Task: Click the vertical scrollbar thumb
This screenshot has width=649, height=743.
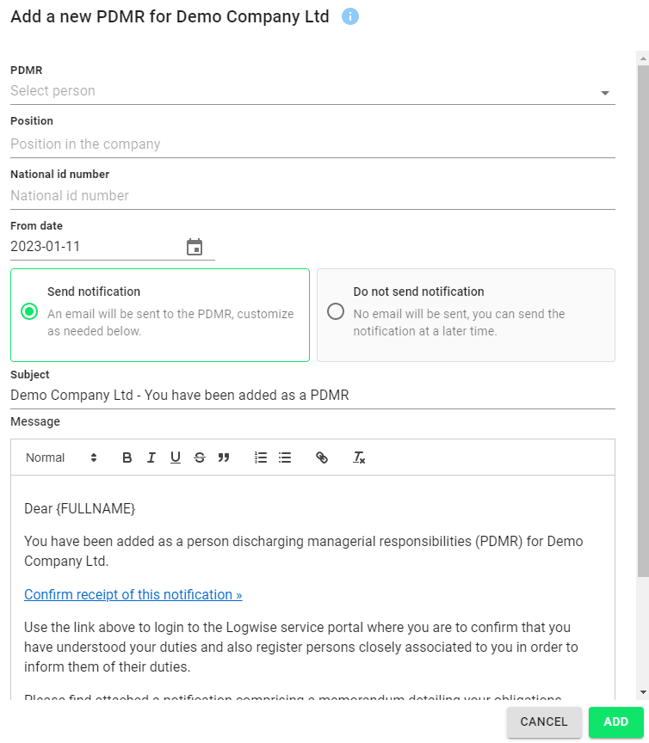Action: pos(643,322)
